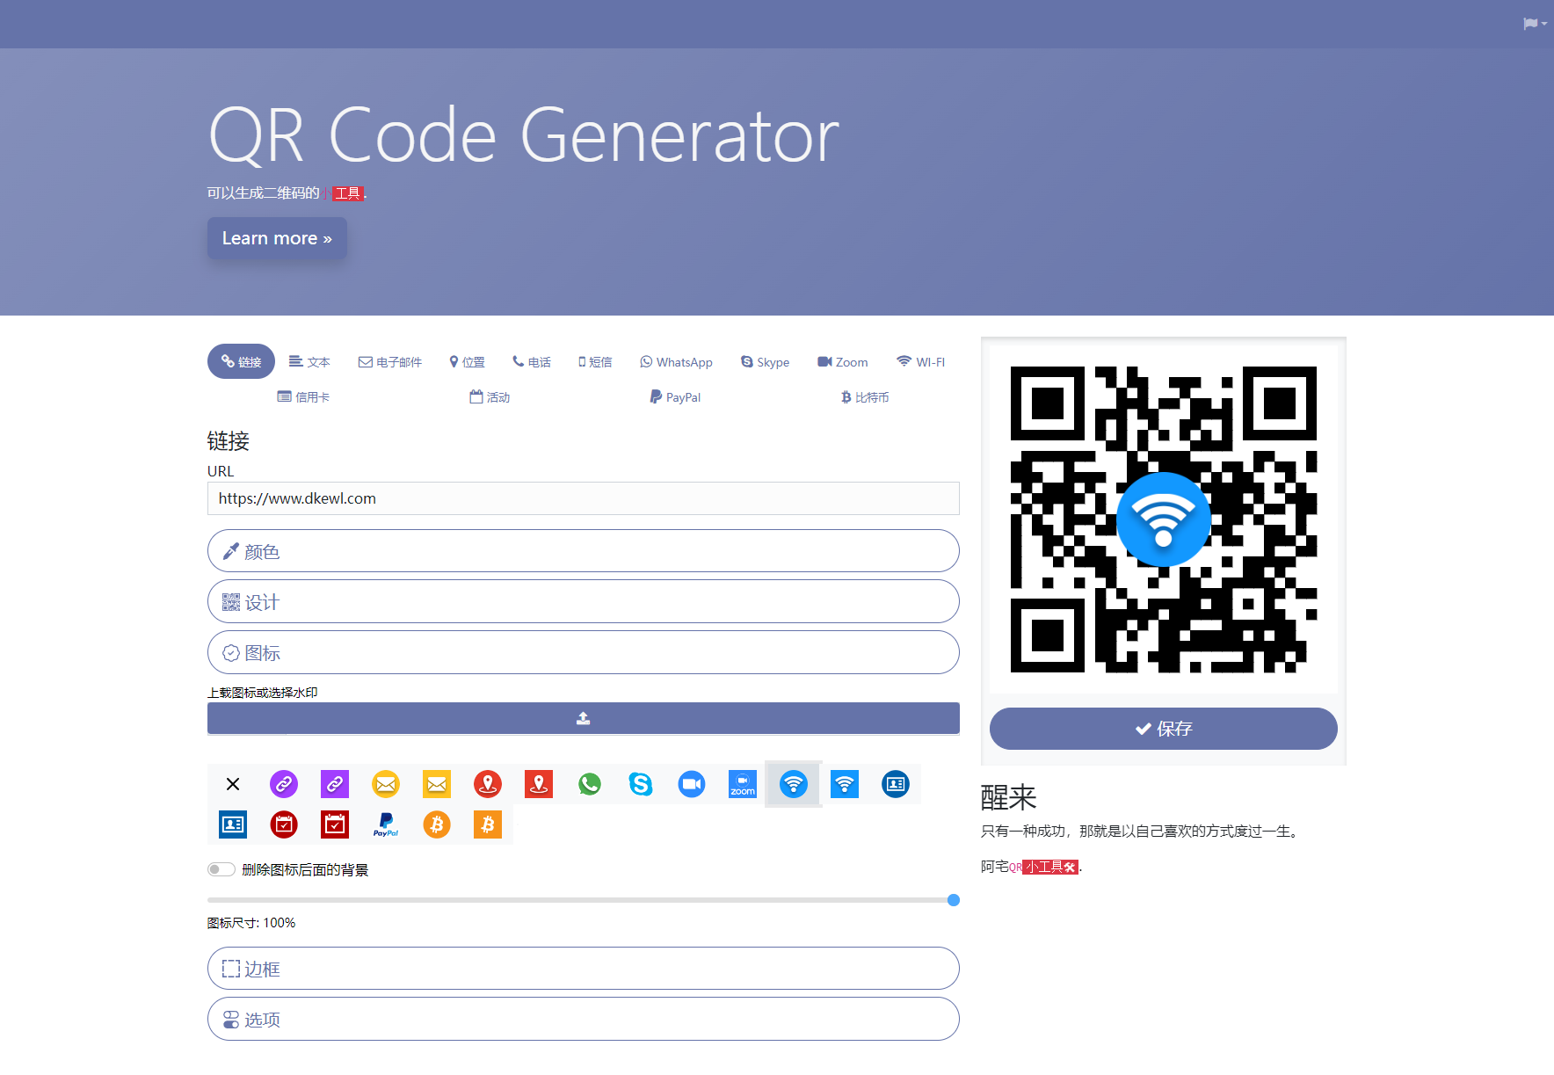Select the WhatsApp watermark icon
This screenshot has height=1075, width=1554.
[590, 784]
